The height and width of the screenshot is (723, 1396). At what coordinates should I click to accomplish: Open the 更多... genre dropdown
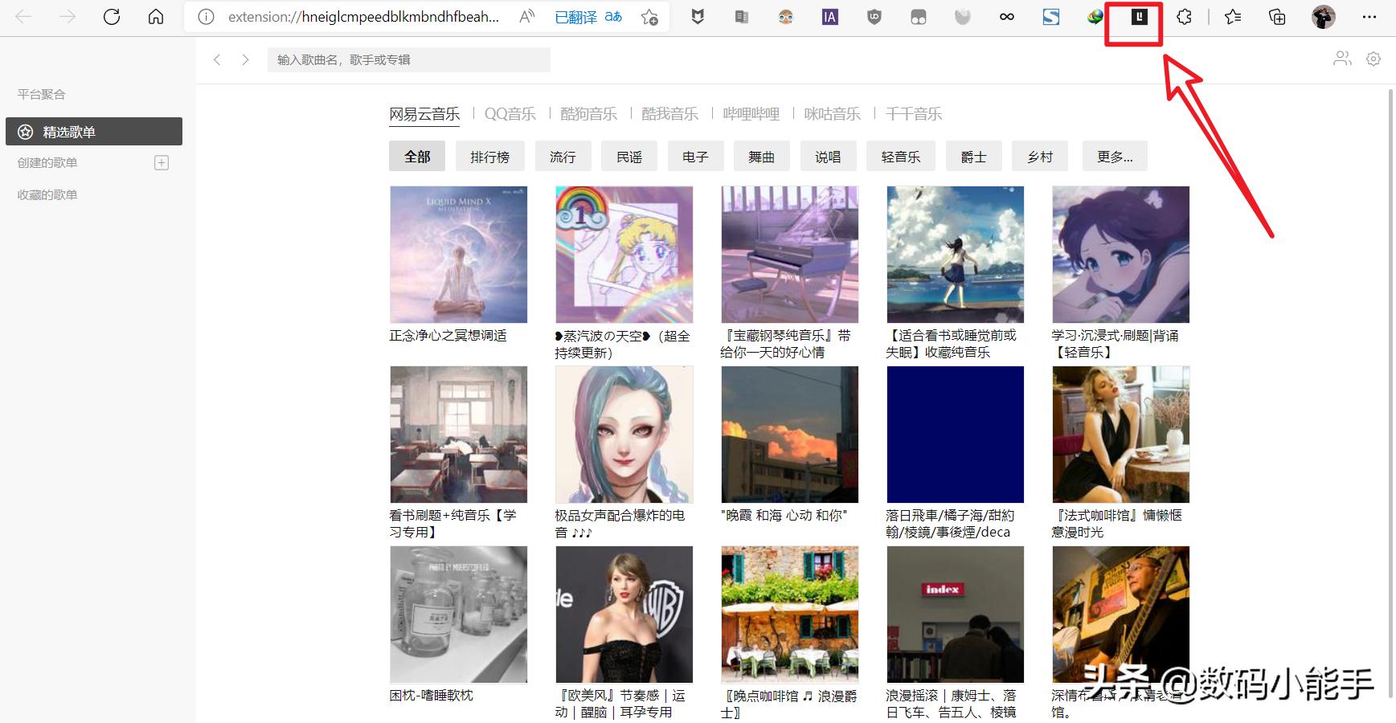pos(1116,156)
